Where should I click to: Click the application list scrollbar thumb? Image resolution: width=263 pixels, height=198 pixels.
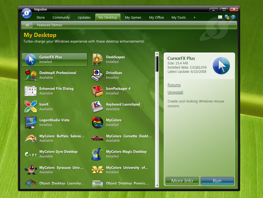[157, 64]
